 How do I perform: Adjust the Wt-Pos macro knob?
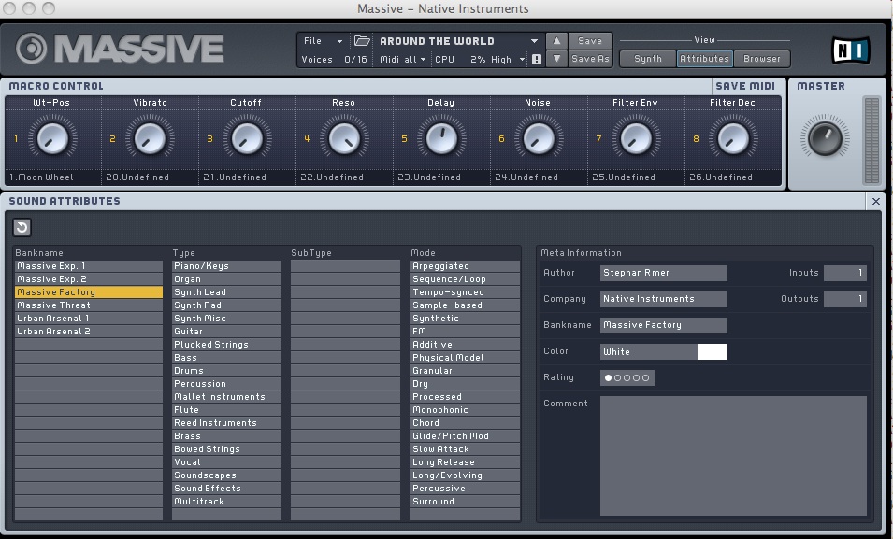(x=53, y=138)
